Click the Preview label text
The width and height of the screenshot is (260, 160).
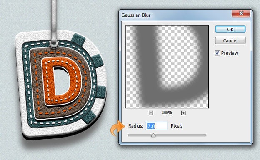pos(230,53)
